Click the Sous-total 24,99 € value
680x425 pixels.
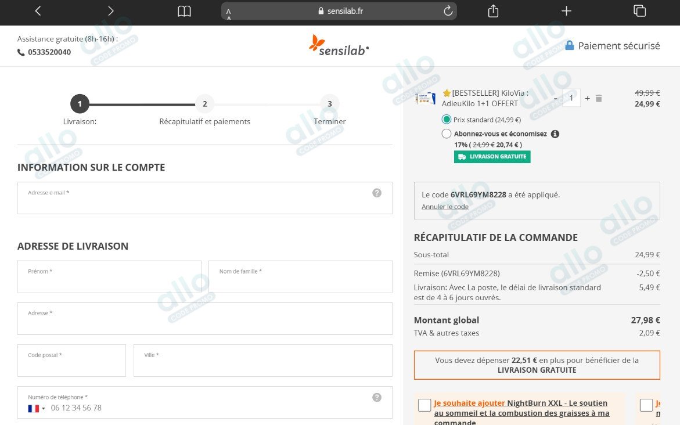point(647,254)
